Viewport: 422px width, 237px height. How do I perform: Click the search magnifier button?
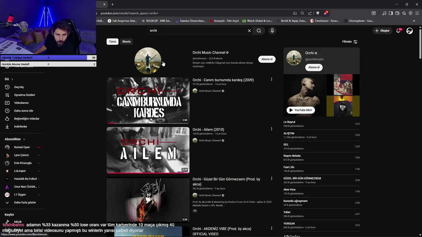tap(259, 31)
